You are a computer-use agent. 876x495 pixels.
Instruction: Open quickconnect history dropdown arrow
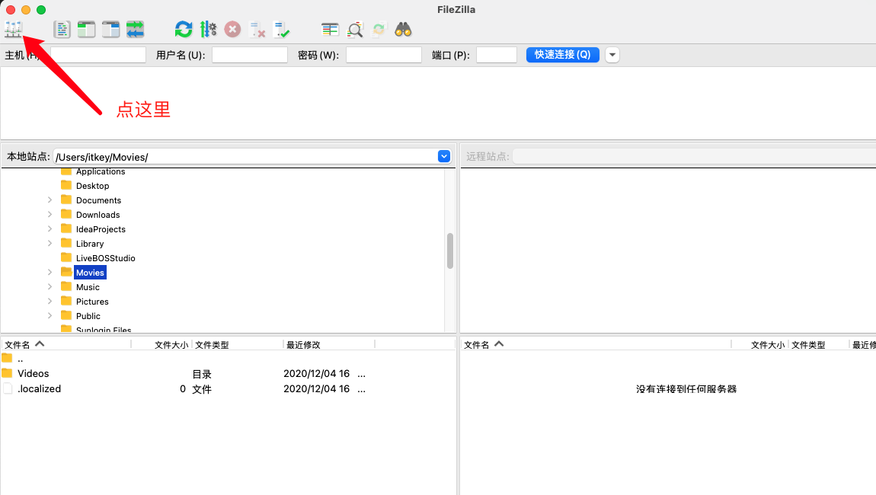[612, 55]
